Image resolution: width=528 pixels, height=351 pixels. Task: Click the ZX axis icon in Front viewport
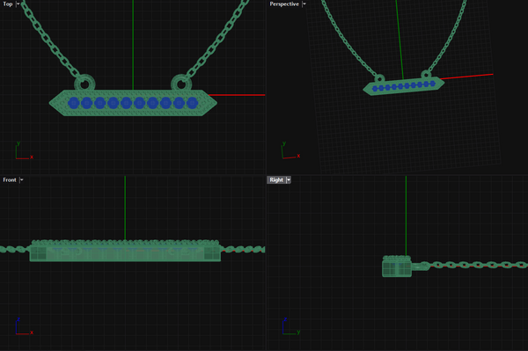coord(24,326)
